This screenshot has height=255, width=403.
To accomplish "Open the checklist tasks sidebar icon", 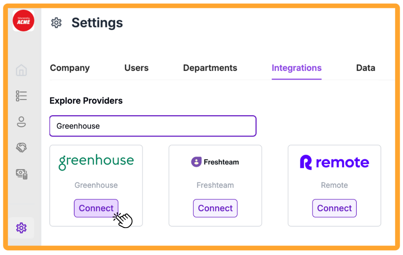I will click(21, 96).
